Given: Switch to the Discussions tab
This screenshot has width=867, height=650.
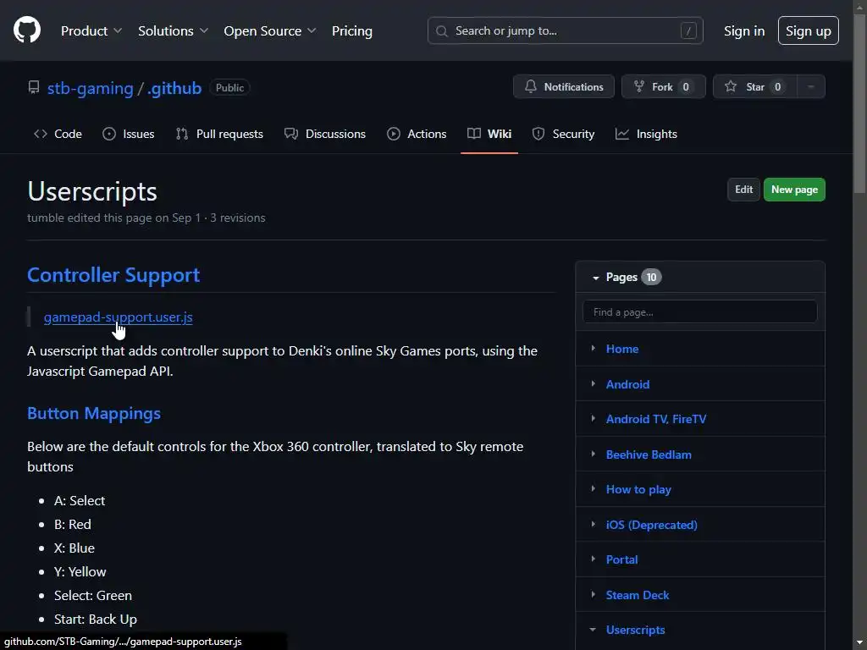Looking at the screenshot, I should [x=325, y=134].
